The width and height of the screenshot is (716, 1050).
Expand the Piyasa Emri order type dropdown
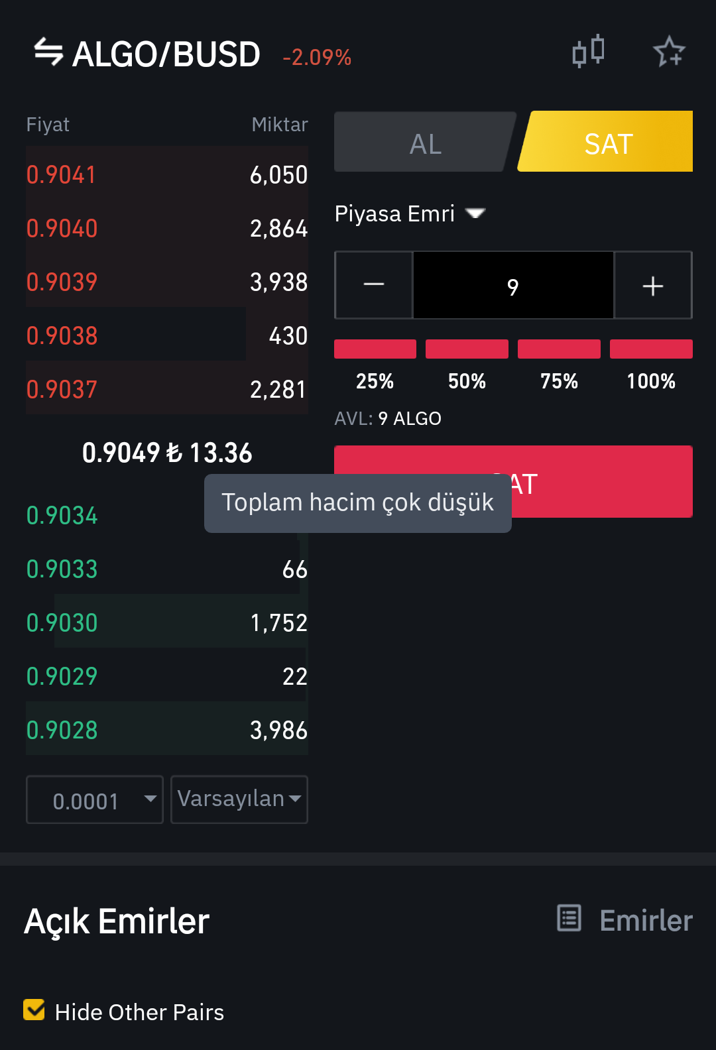pos(410,213)
